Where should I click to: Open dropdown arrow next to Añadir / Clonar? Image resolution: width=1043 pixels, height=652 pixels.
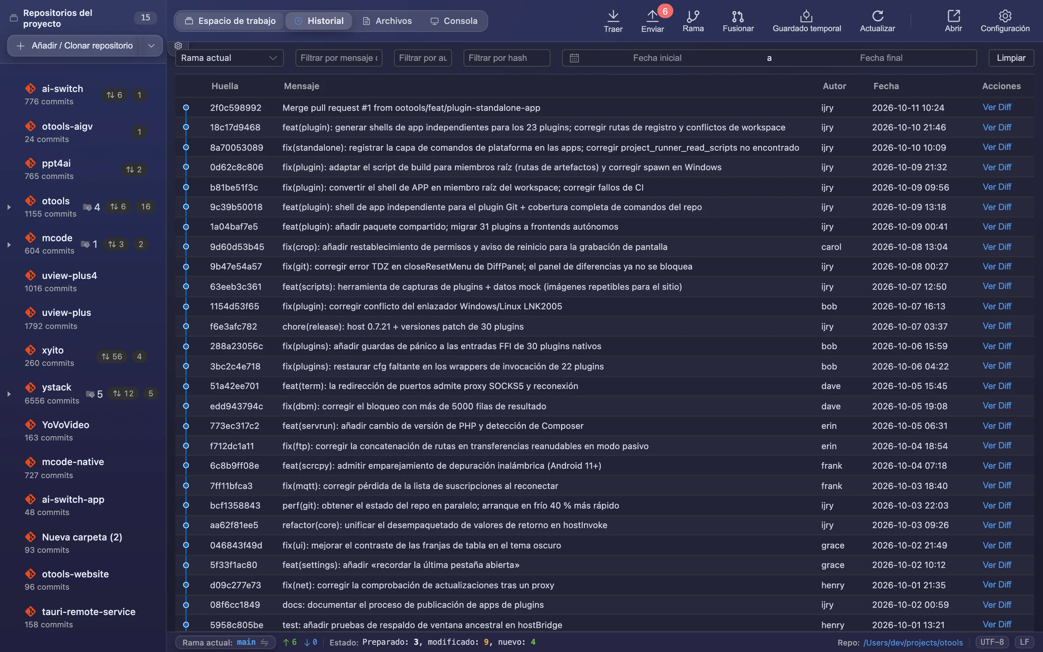[x=151, y=46]
